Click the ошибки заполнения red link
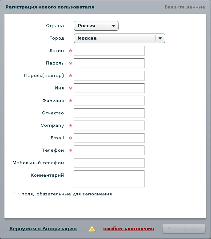This screenshot has height=239, width=211. [129, 229]
